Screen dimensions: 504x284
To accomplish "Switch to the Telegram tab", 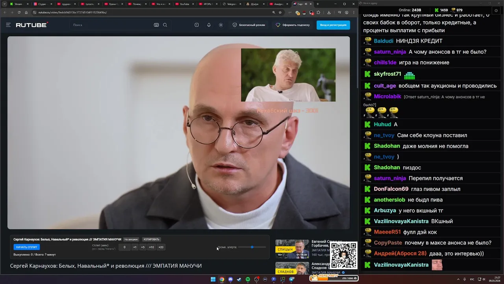I will [232, 4].
